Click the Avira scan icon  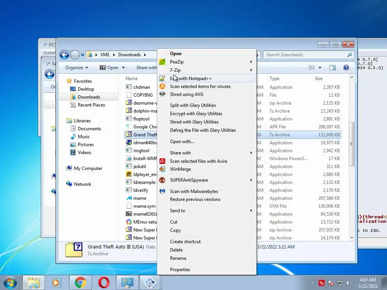pos(162,161)
